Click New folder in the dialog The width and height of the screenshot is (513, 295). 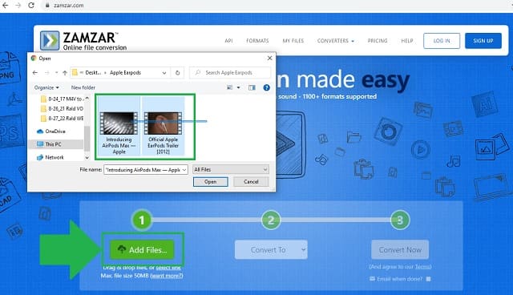83,87
